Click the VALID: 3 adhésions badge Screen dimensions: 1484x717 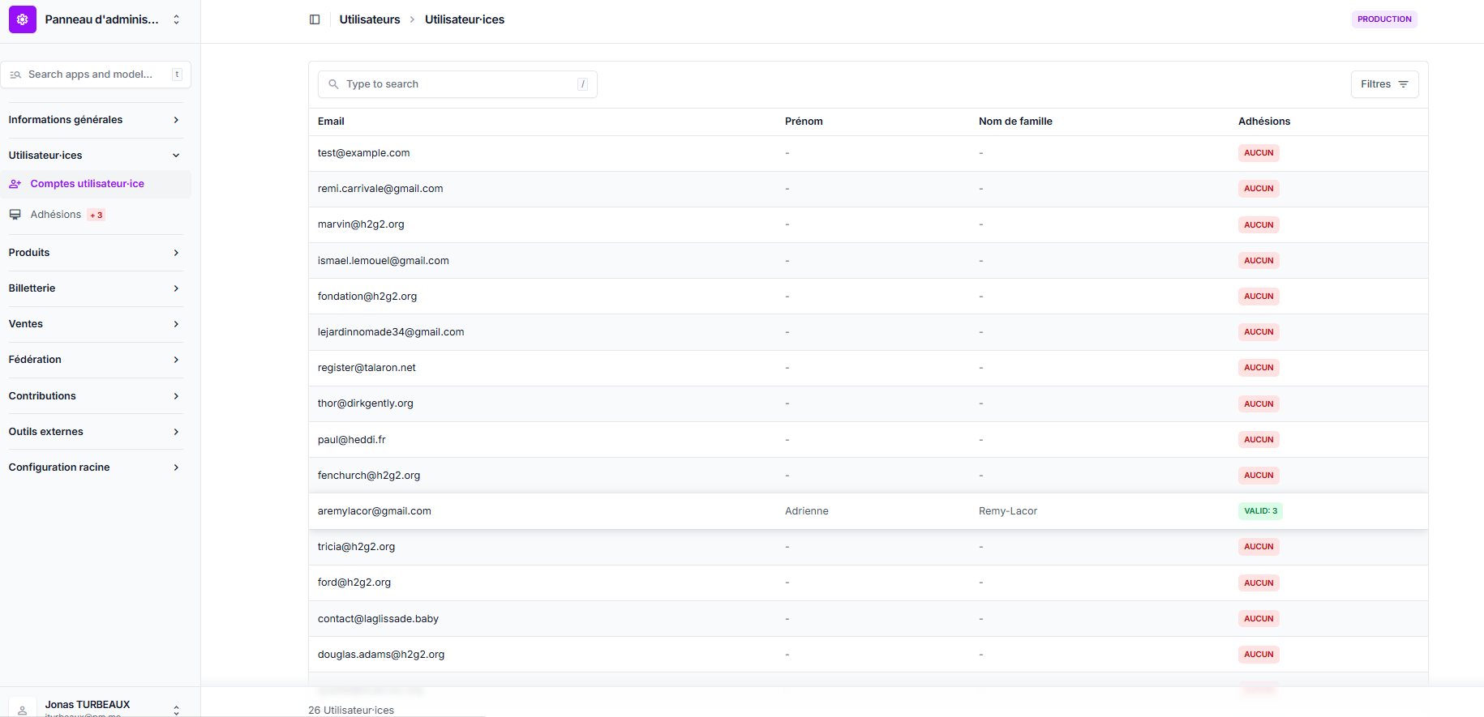point(1260,511)
